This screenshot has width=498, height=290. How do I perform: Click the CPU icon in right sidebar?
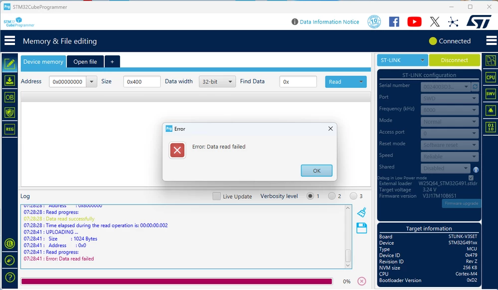pyautogui.click(x=491, y=77)
